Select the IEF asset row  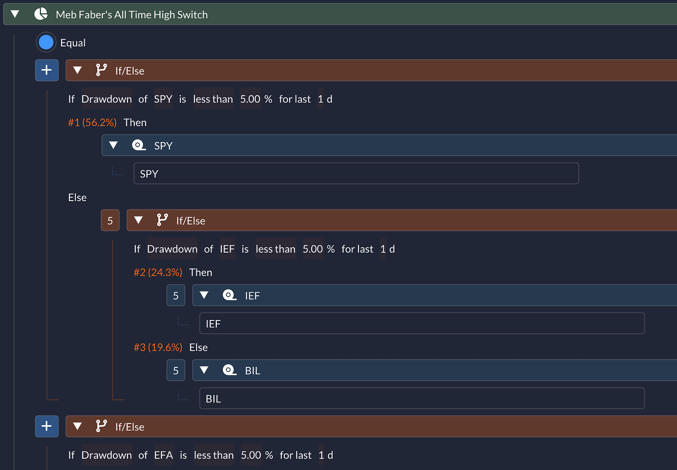[422, 323]
